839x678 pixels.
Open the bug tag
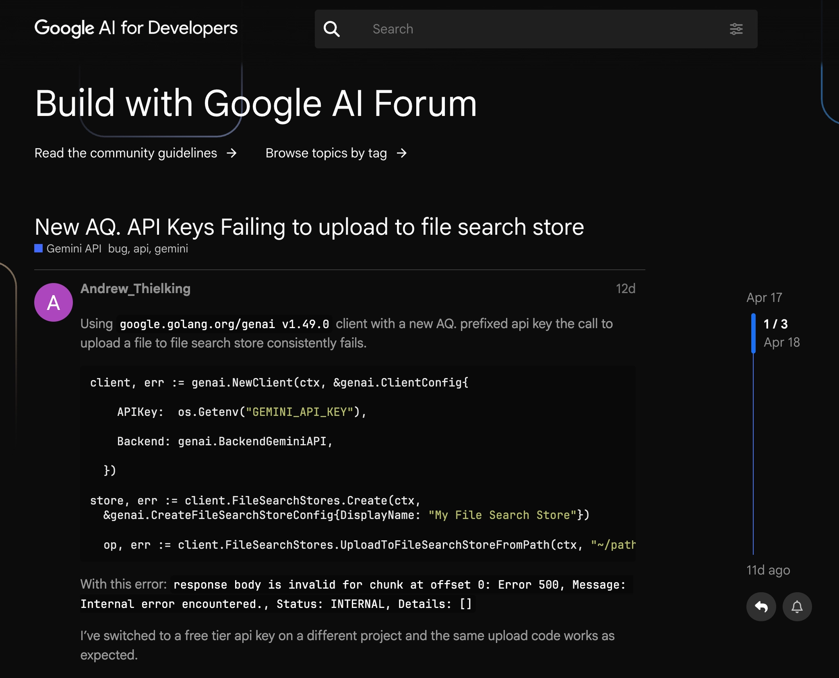tap(118, 249)
